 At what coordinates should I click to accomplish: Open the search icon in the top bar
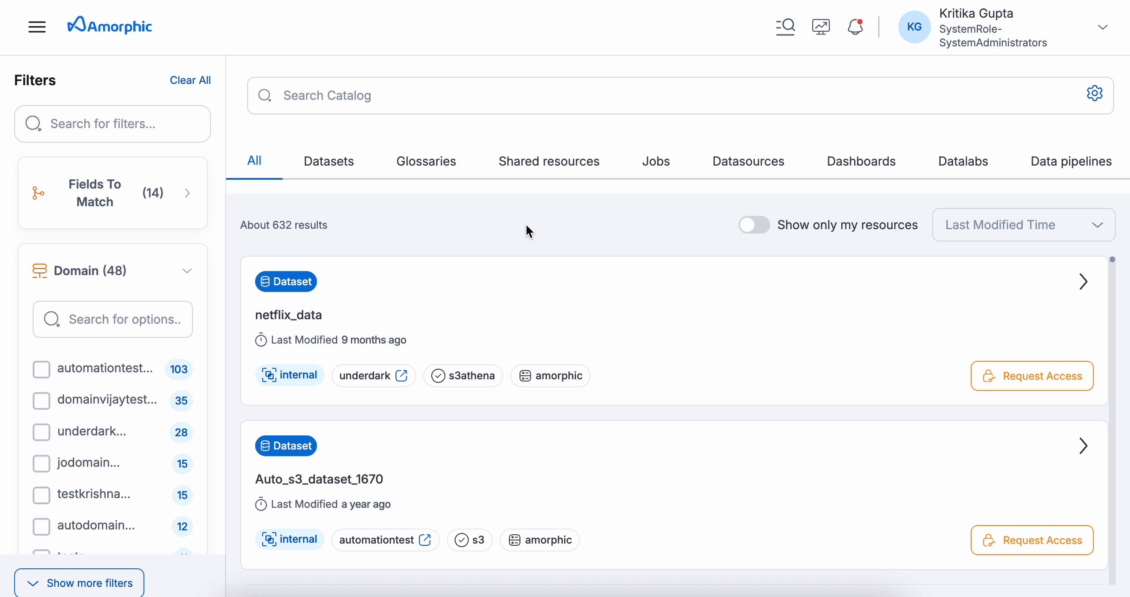pyautogui.click(x=785, y=26)
